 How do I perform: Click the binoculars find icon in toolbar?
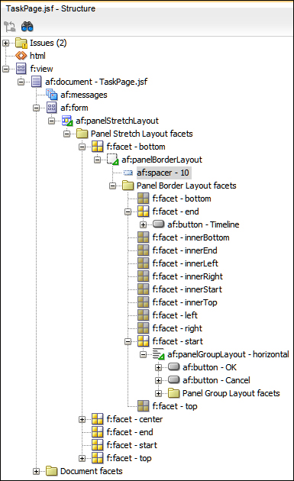(27, 27)
